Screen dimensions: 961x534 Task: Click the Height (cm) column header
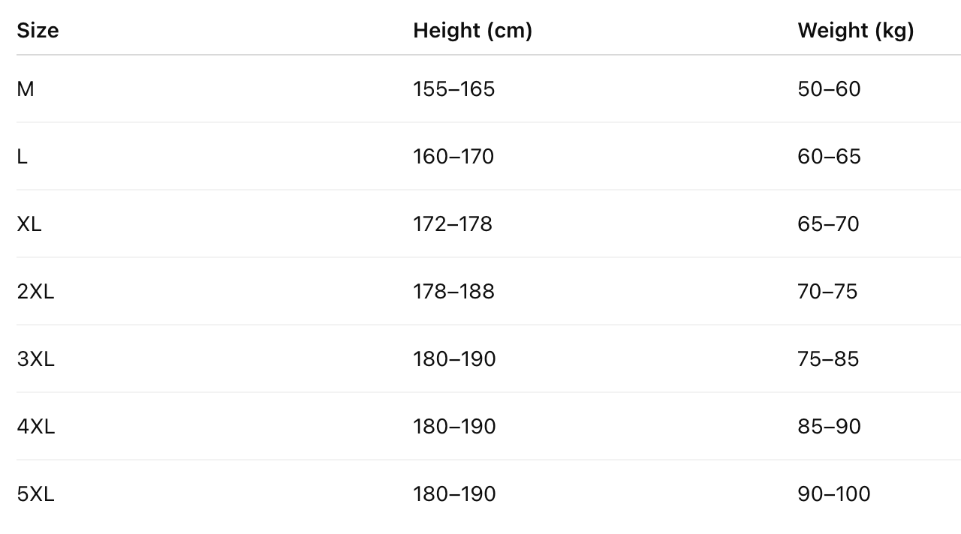pyautogui.click(x=472, y=31)
